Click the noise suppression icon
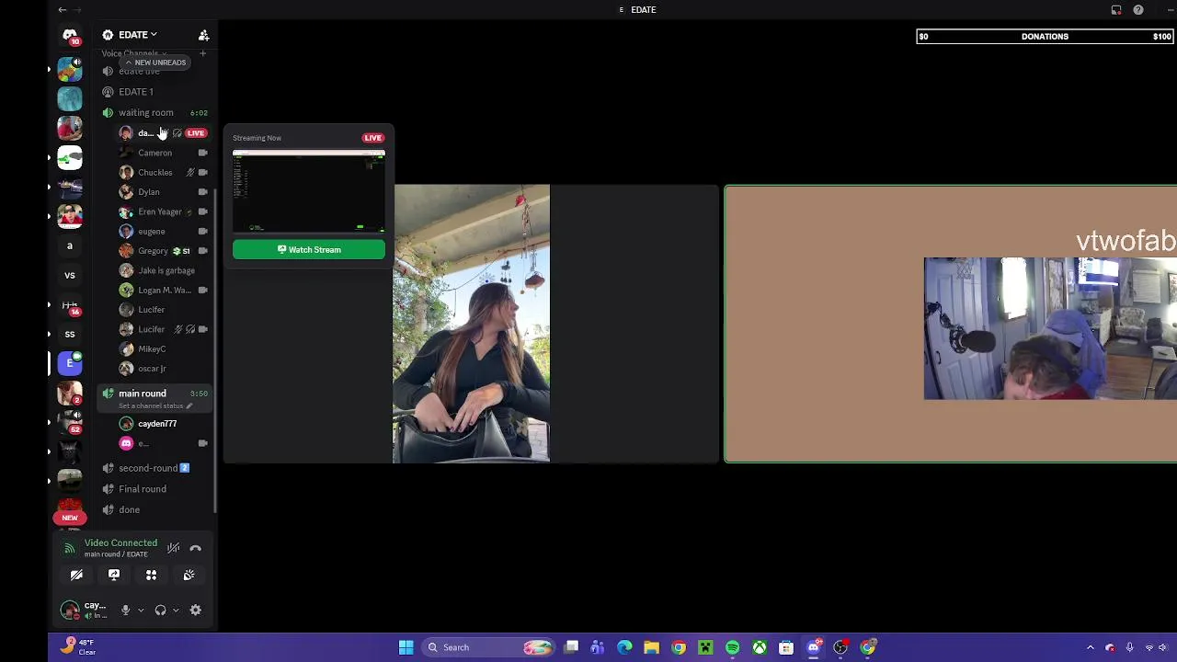This screenshot has width=1177, height=662. coord(173,548)
